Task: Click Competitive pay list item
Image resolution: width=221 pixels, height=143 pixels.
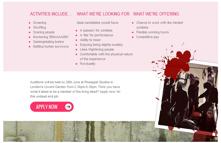Action: [x=148, y=37]
